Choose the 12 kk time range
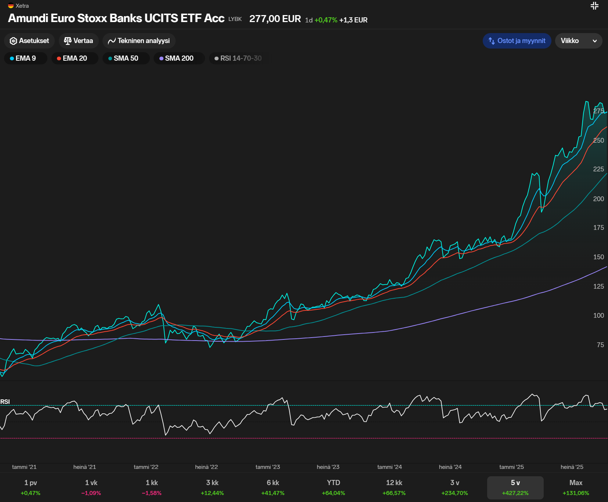 pos(394,487)
